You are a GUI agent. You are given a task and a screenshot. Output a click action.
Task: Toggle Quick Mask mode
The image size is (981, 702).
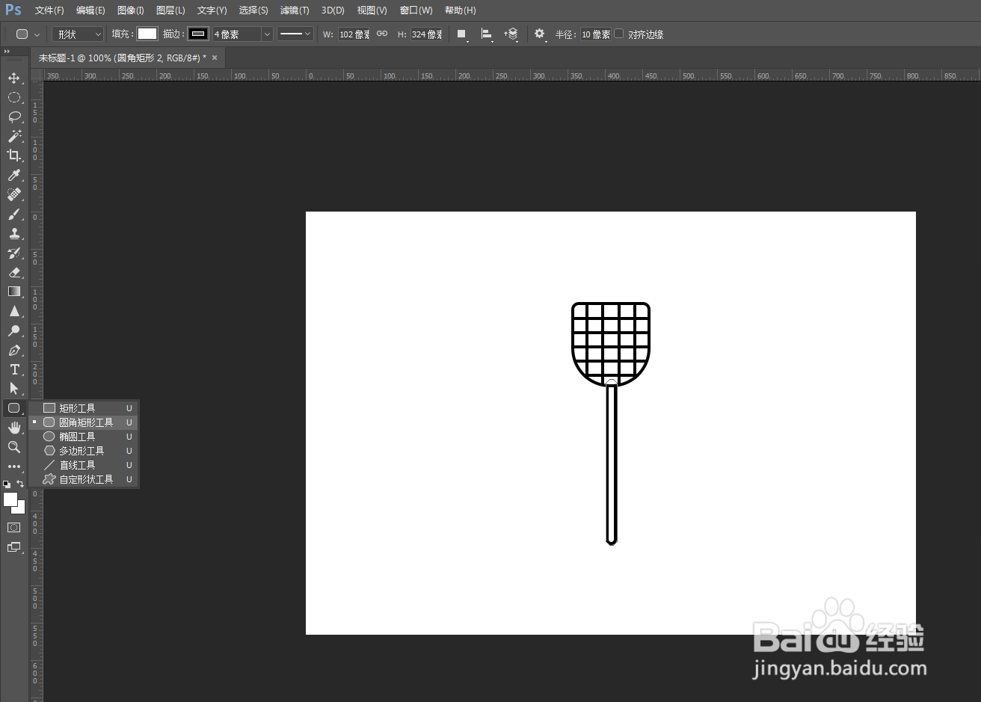(14, 528)
